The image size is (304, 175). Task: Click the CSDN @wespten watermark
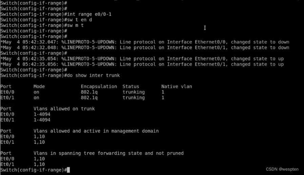(x=283, y=169)
